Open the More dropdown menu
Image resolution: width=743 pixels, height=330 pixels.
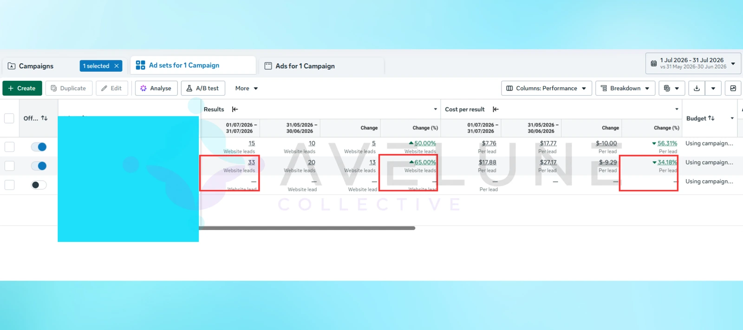(x=247, y=88)
